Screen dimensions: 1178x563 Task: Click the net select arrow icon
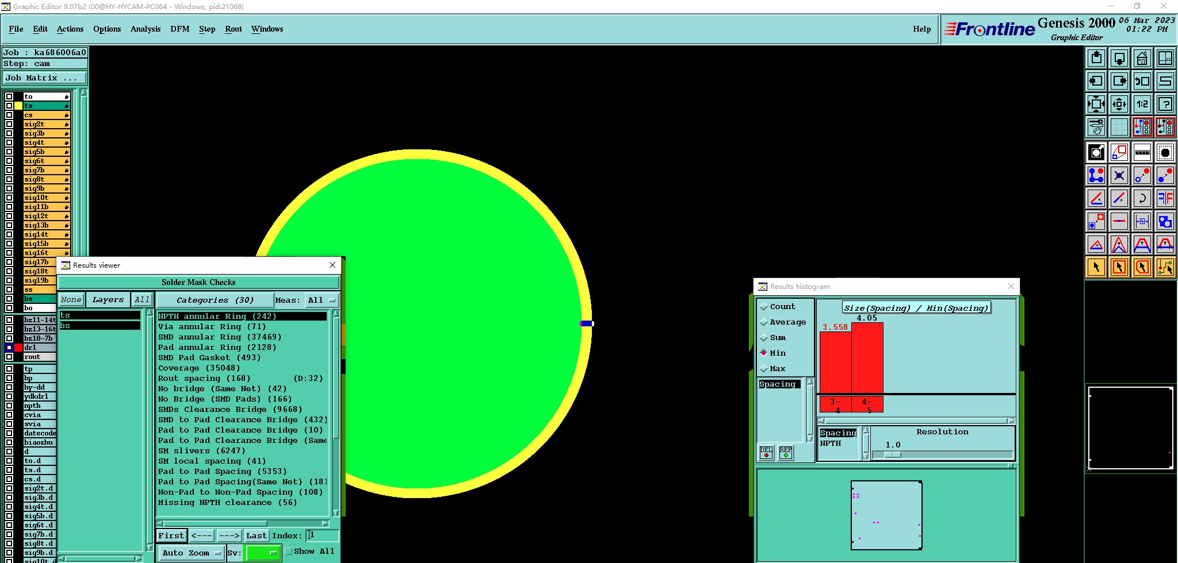pyautogui.click(x=1165, y=267)
